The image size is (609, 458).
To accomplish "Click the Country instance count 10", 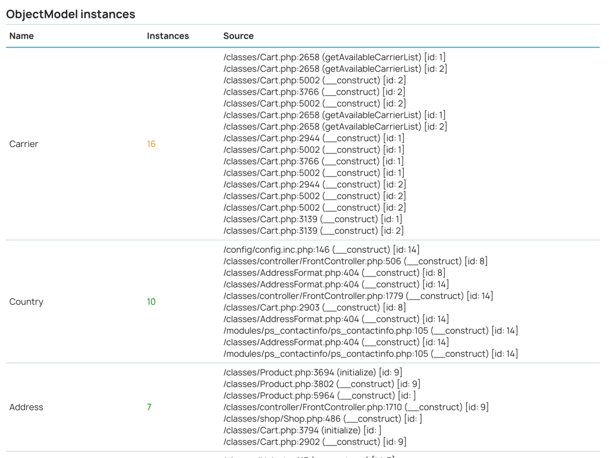I will point(151,302).
